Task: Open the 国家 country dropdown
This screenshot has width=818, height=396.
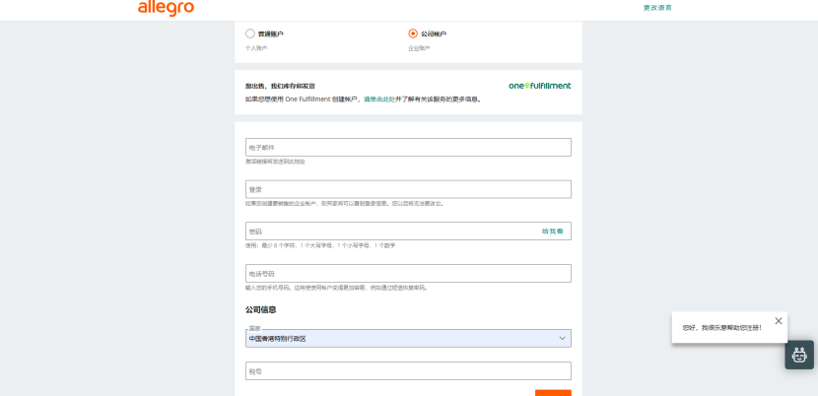Action: pyautogui.click(x=408, y=338)
